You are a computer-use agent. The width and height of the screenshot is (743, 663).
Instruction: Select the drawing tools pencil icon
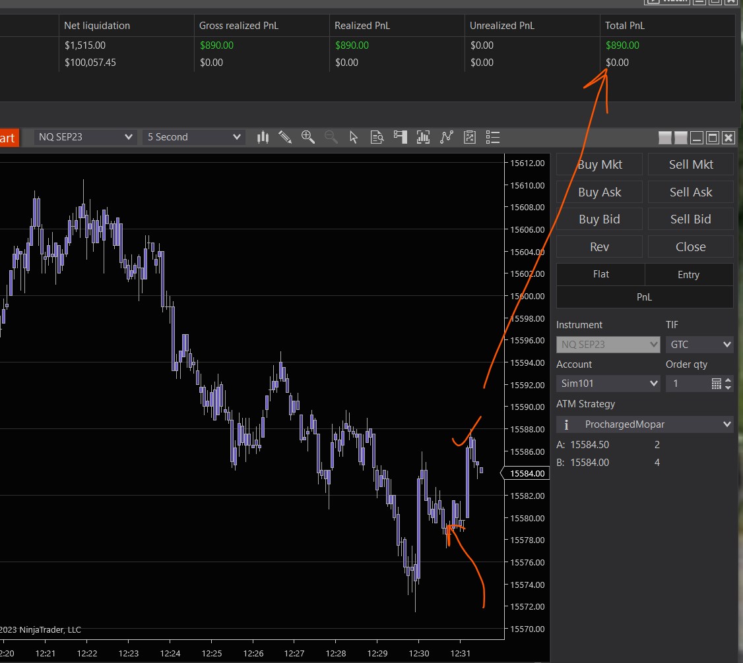285,137
